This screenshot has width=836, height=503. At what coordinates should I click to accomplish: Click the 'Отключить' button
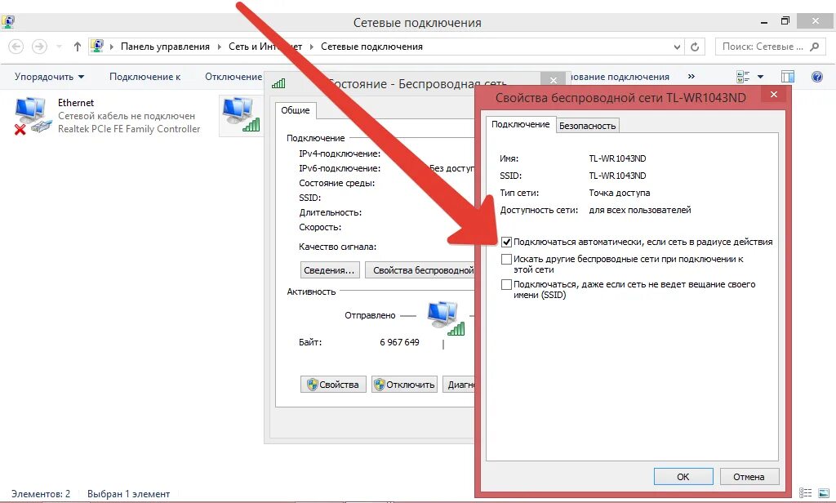click(x=405, y=385)
